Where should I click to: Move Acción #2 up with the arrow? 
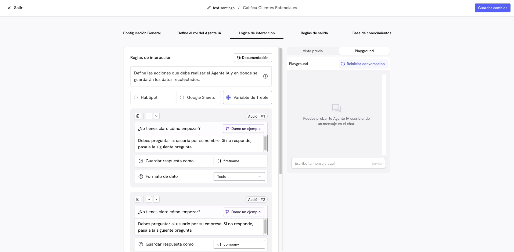(149, 199)
